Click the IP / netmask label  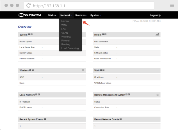coord(25,102)
